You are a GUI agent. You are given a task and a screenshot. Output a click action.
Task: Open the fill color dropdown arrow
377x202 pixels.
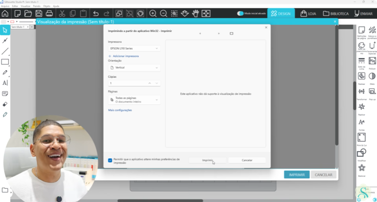8,22
